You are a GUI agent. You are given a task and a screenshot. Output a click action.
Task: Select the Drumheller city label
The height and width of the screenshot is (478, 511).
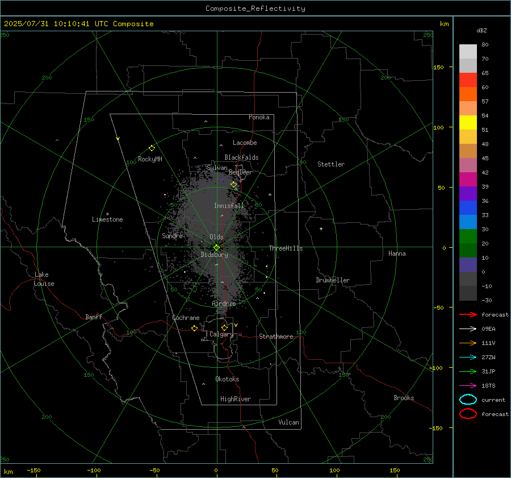333,280
